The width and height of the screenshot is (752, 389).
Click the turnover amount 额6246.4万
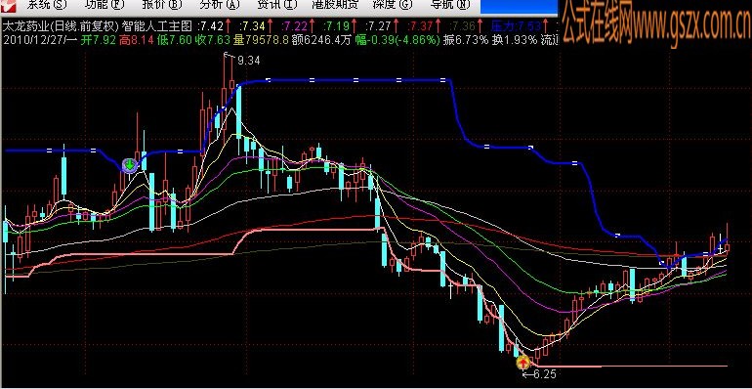[322, 40]
